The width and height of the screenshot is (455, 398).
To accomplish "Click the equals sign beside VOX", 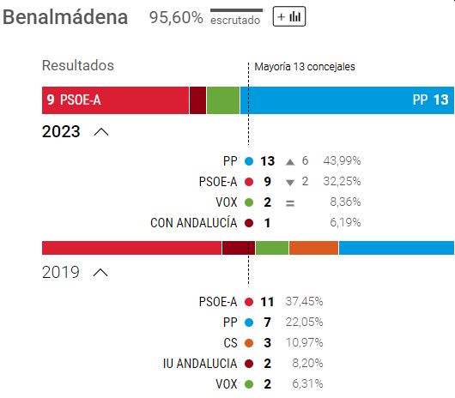I will click(x=290, y=203).
